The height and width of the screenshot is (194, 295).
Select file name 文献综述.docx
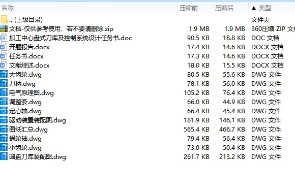click(29, 66)
